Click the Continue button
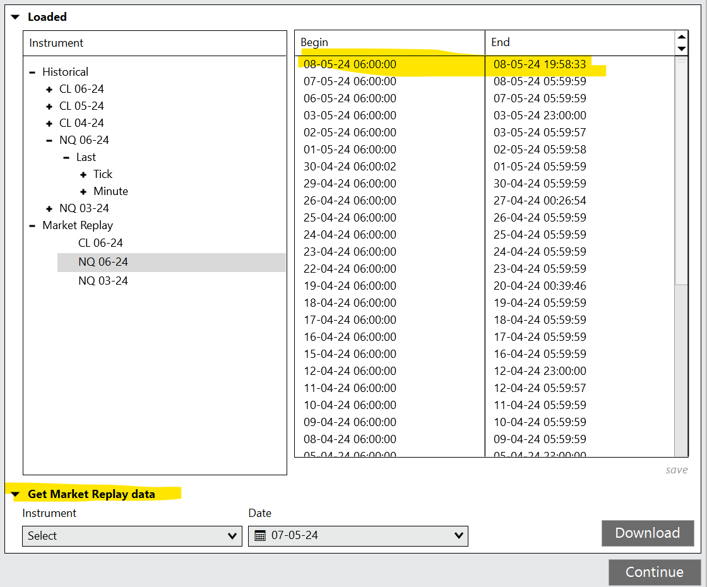 [x=654, y=572]
